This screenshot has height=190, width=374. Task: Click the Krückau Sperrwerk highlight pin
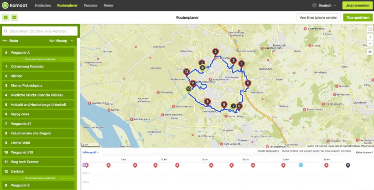[131, 119]
